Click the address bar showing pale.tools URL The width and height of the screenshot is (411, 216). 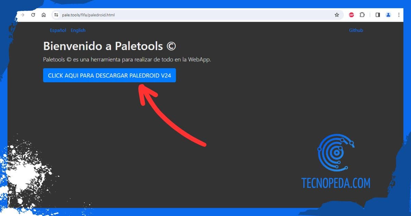point(197,15)
